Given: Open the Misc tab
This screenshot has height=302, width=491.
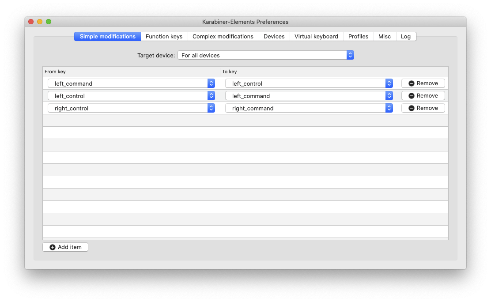Looking at the screenshot, I should 385,37.
